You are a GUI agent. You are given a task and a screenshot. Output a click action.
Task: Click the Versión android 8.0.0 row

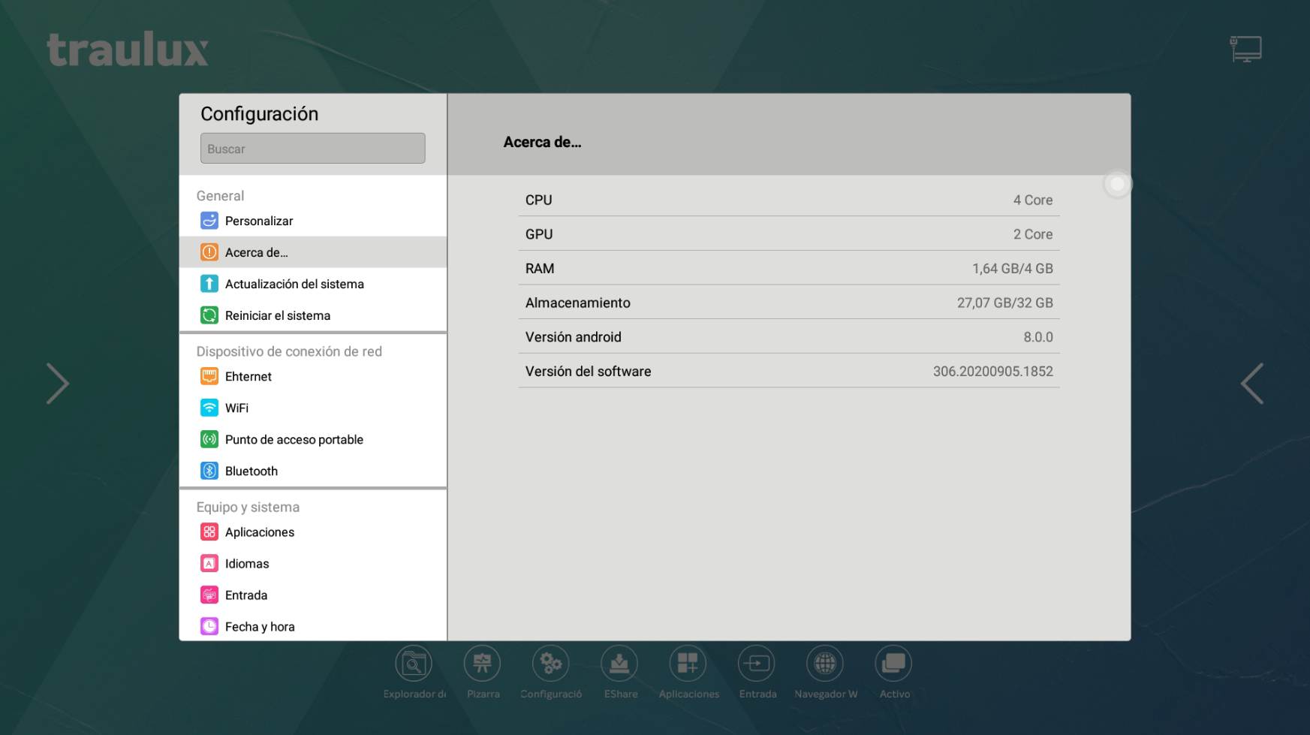click(x=789, y=337)
